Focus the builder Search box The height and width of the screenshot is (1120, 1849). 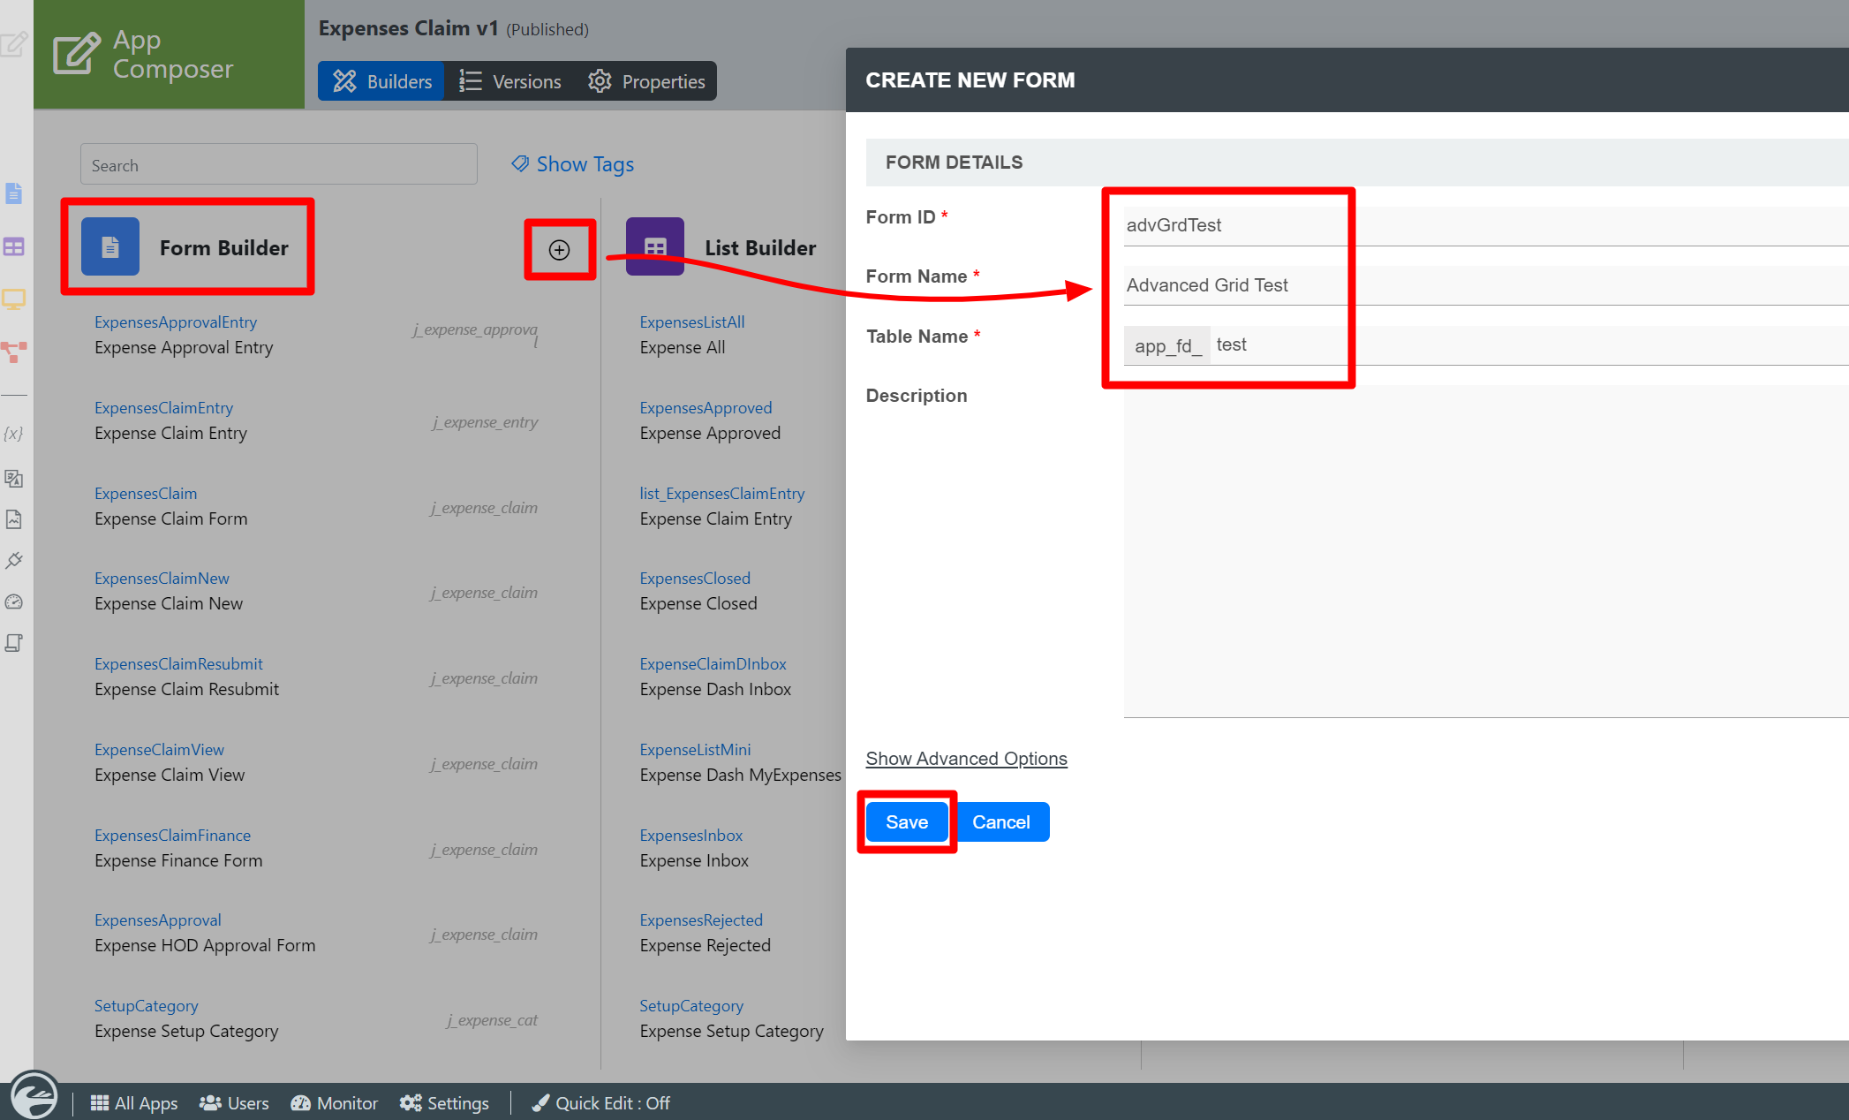[278, 165]
